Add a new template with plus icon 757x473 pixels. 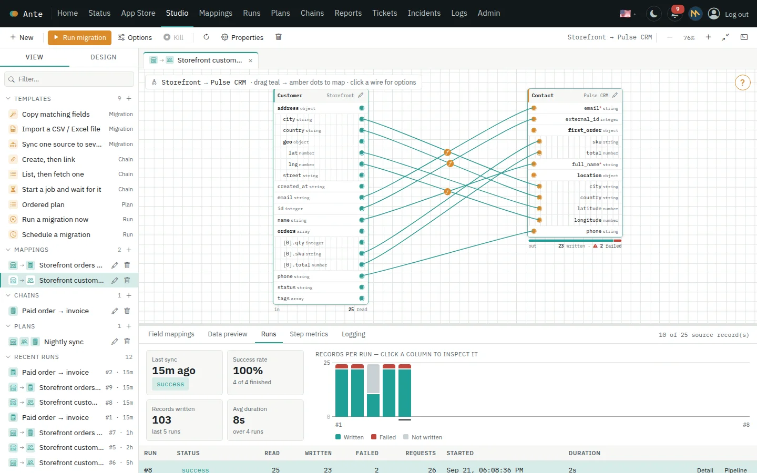click(x=129, y=99)
